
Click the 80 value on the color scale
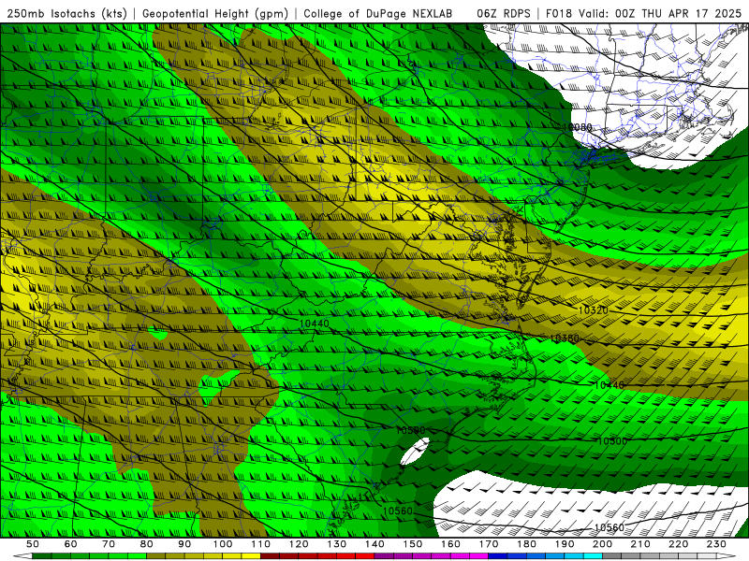[x=147, y=544]
